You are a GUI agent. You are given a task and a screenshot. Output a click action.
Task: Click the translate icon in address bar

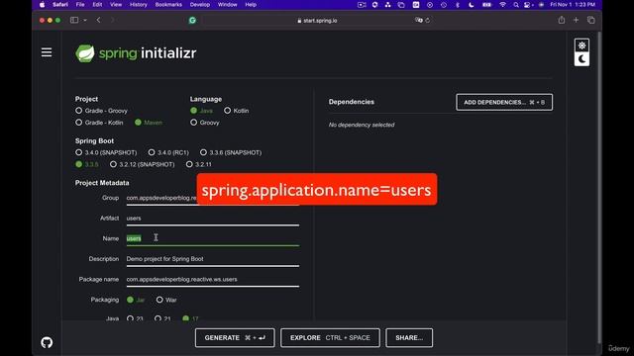418,20
